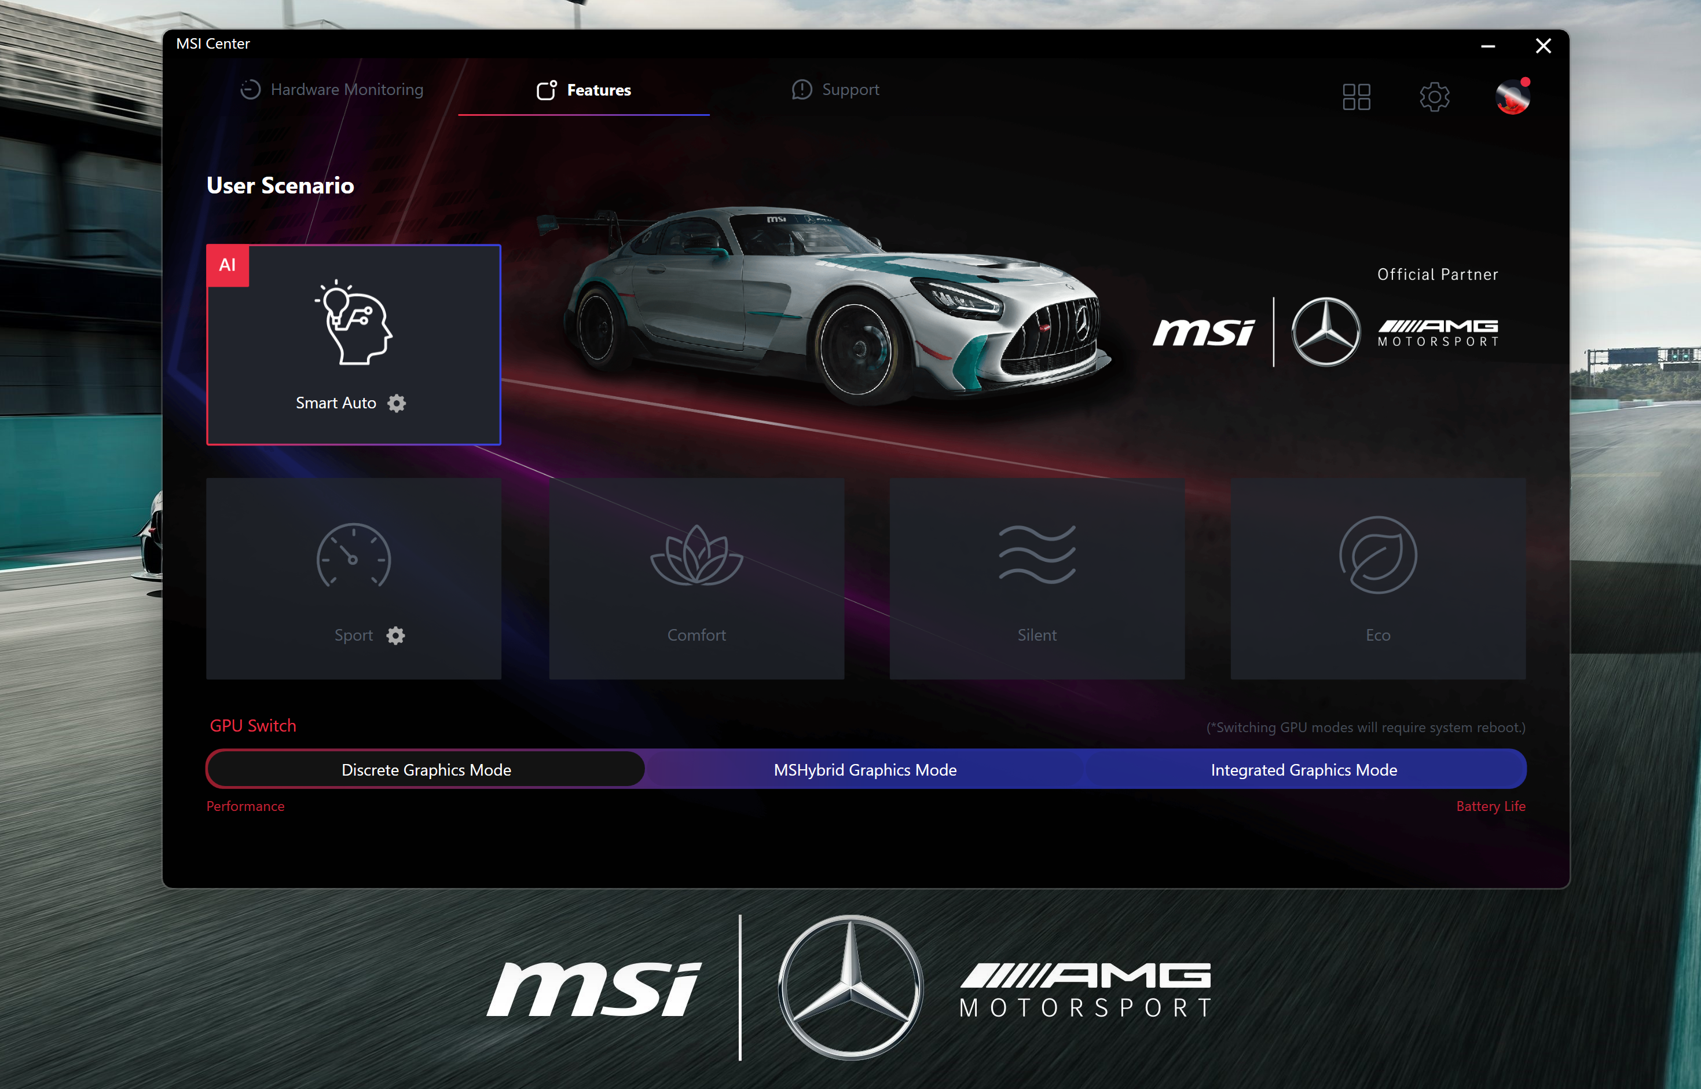Click the Silent waves icon

pyautogui.click(x=1037, y=554)
